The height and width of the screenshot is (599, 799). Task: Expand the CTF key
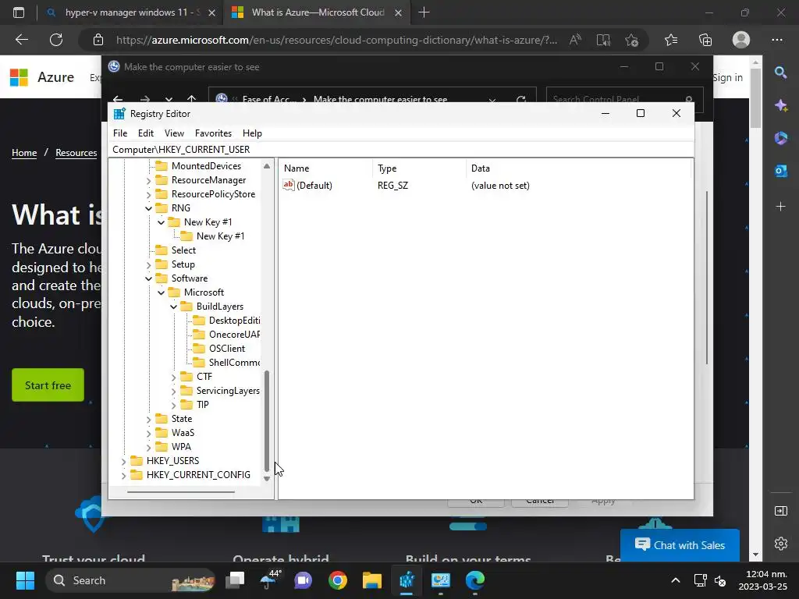[173, 377]
